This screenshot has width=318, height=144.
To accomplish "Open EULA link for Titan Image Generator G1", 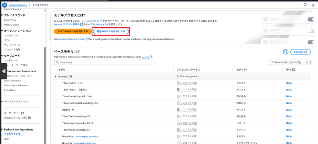I will tap(288, 130).
